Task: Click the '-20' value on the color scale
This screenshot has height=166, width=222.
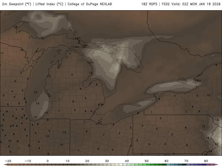Action: pos(8,161)
